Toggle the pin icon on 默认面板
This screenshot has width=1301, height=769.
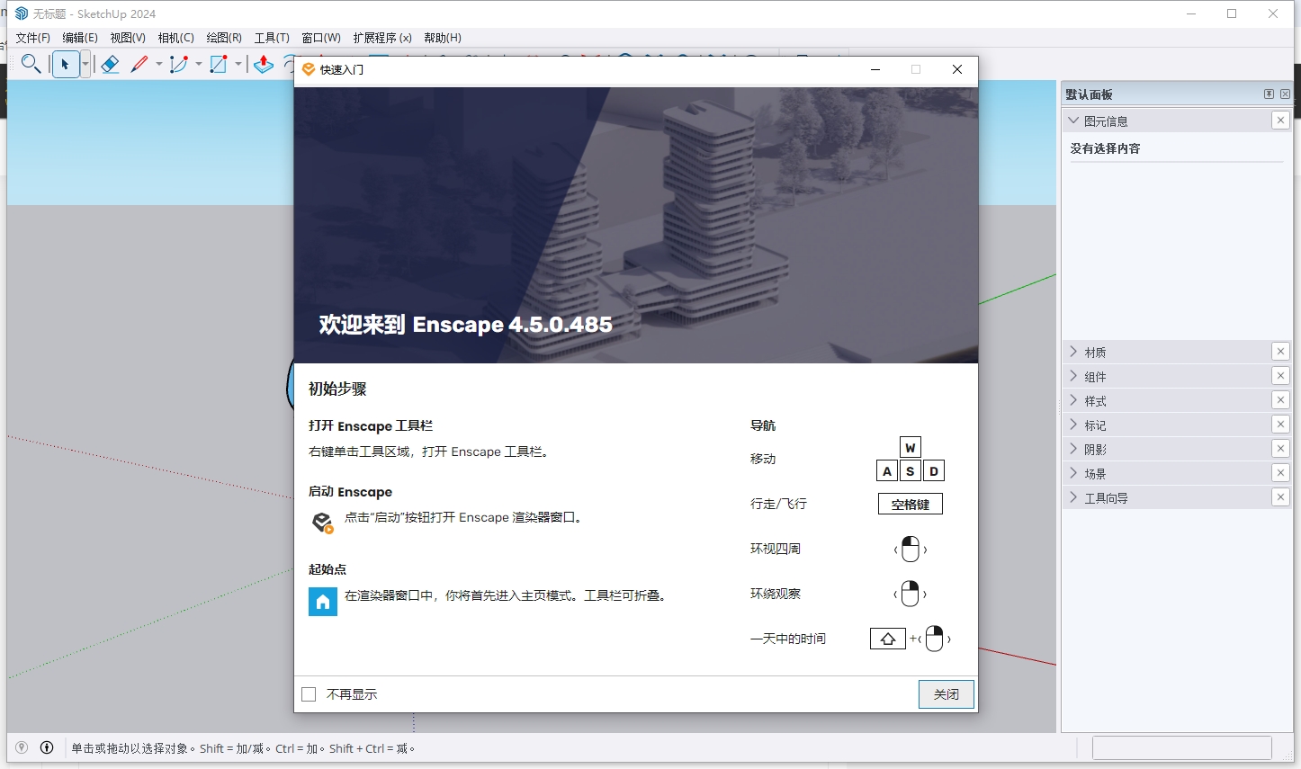point(1269,93)
